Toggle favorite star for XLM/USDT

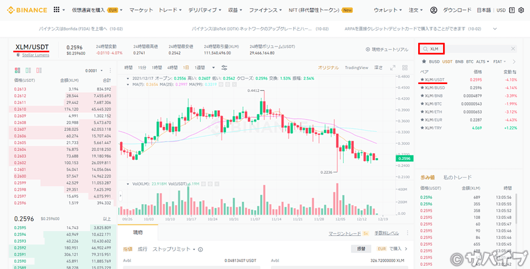422,80
